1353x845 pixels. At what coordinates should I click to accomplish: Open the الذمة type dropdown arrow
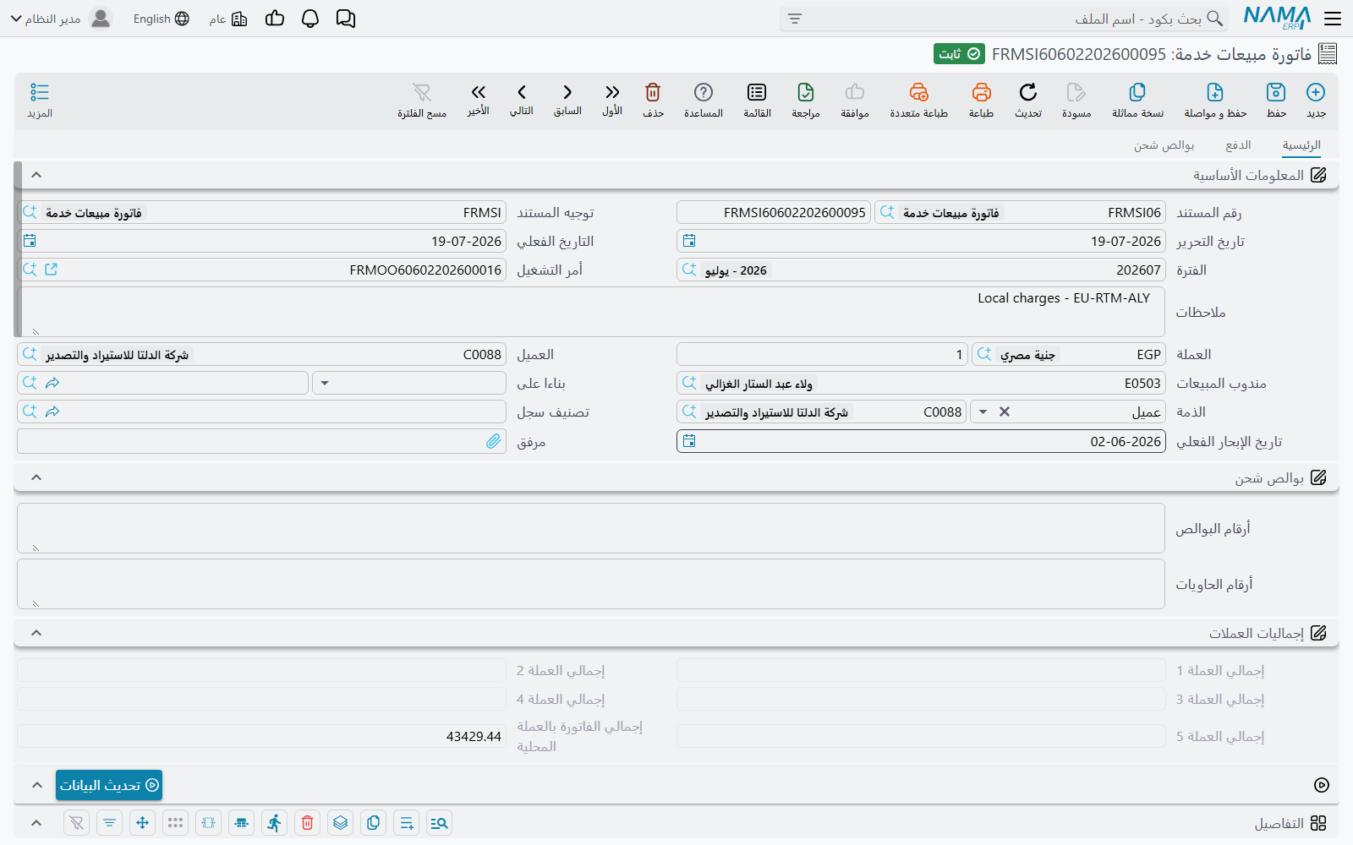983,412
